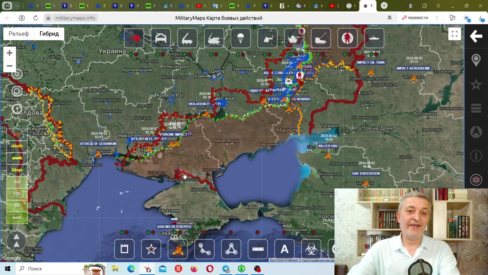This screenshot has height=275, width=488.
Task: Open the IMPACT AERODROME event label
Action: [413, 68]
